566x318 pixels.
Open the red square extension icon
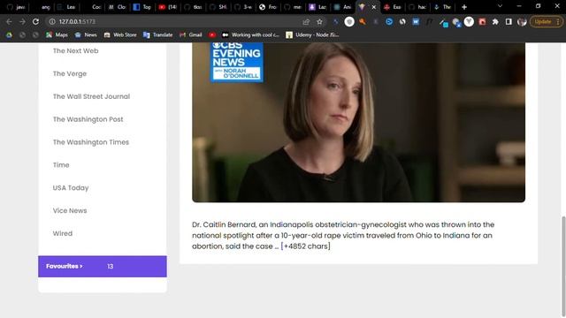pyautogui.click(x=482, y=21)
